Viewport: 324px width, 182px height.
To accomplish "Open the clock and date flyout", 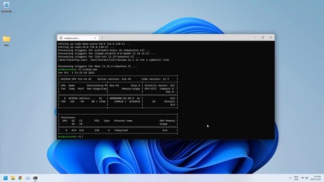I will click(x=315, y=178).
